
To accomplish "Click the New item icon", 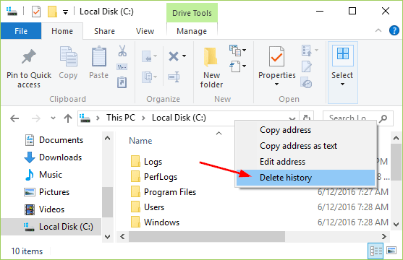I will click(235, 51).
